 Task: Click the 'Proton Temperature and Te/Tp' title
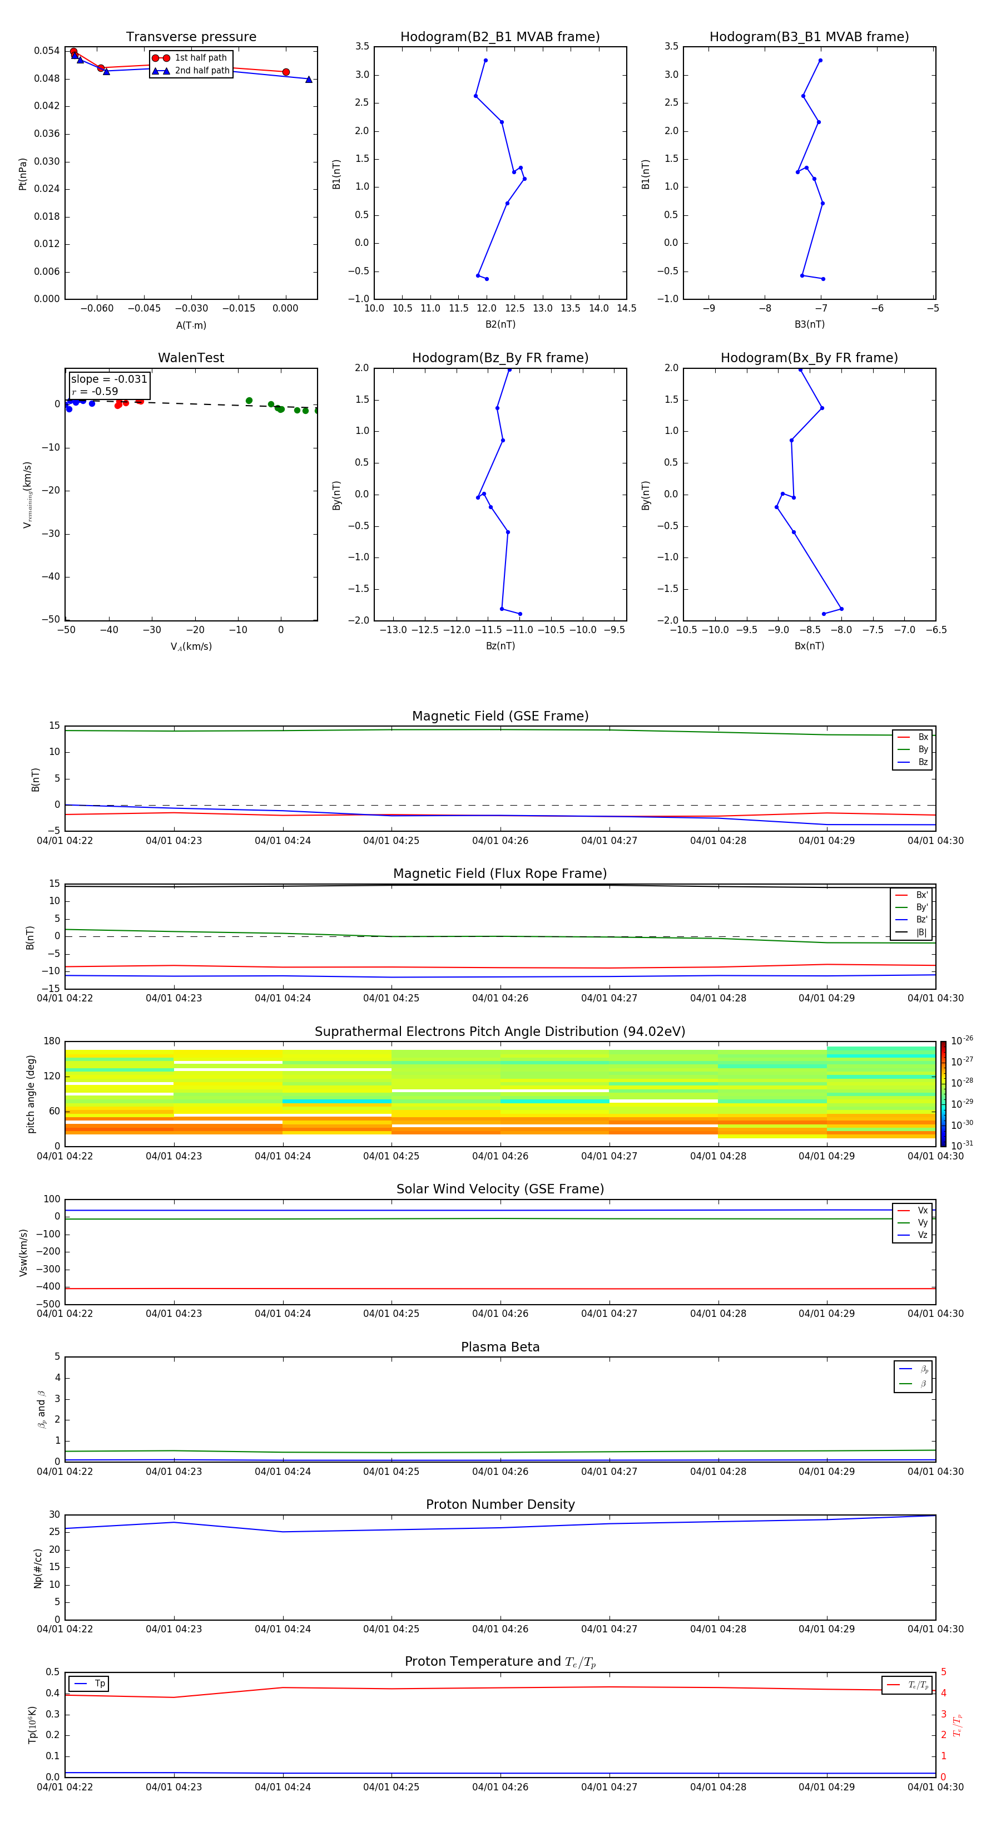[x=500, y=1662]
